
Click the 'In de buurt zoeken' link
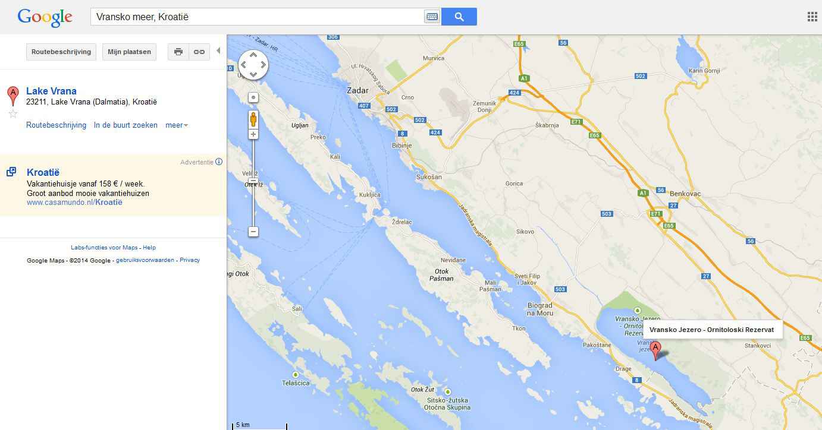click(x=126, y=125)
